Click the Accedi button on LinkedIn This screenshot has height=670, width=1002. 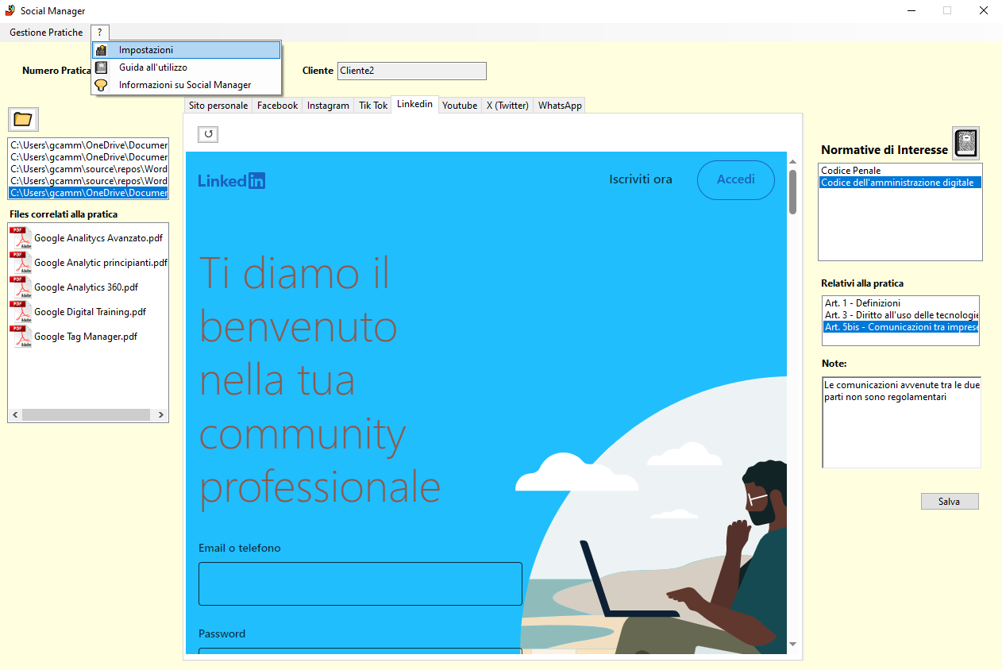click(736, 180)
